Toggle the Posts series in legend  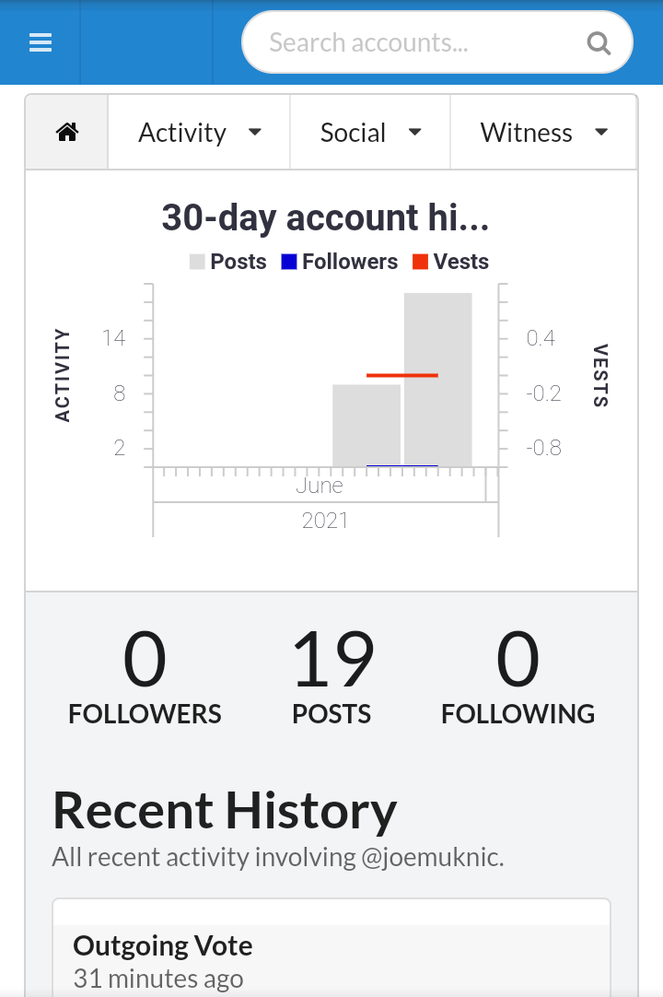227,262
